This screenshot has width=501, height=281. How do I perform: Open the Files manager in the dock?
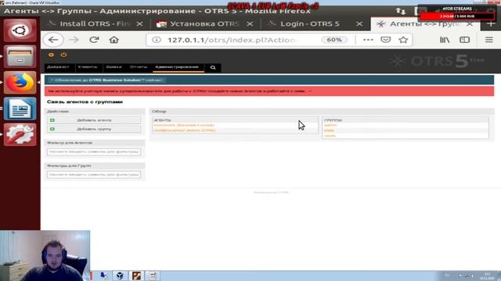(20, 56)
